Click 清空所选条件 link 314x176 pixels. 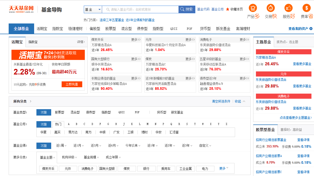tap(221, 101)
